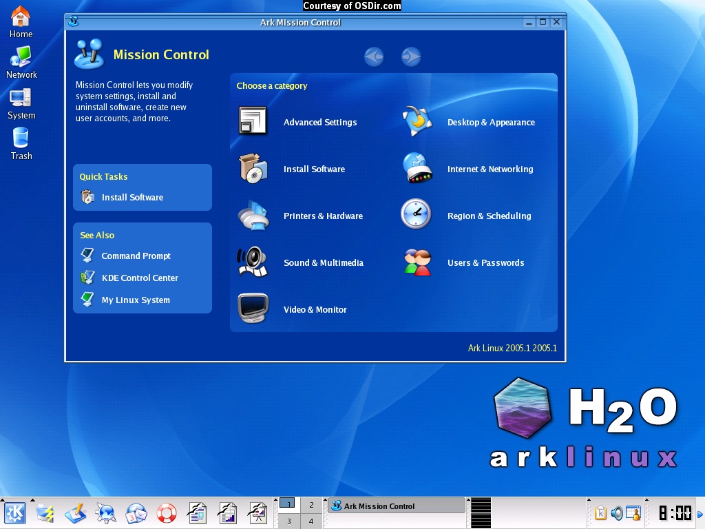Click the panel hide arrow at far right
Image resolution: width=705 pixels, height=529 pixels.
pos(700,513)
